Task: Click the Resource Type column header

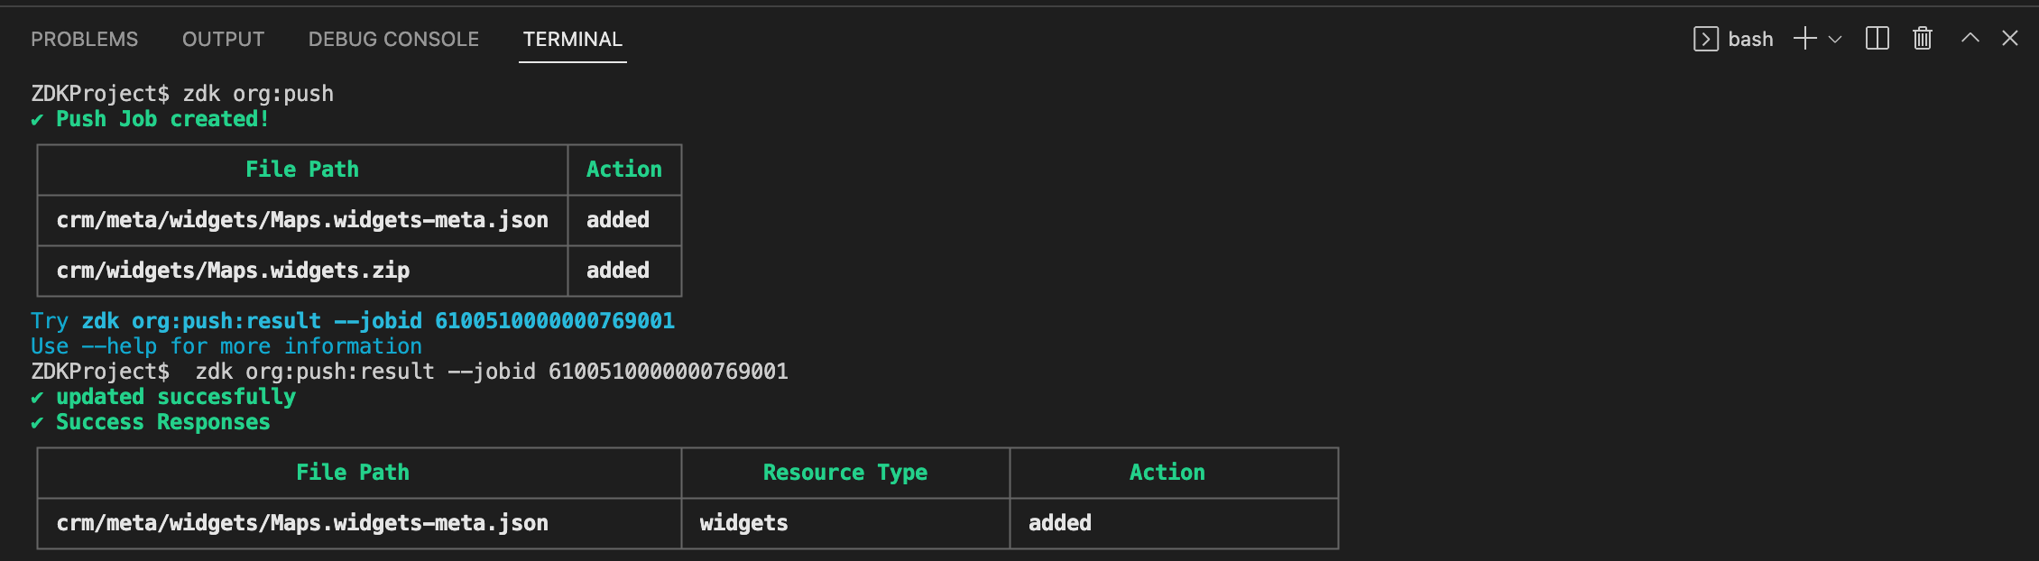Action: coord(844,473)
